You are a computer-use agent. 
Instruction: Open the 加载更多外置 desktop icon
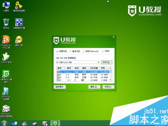coord(19,24)
